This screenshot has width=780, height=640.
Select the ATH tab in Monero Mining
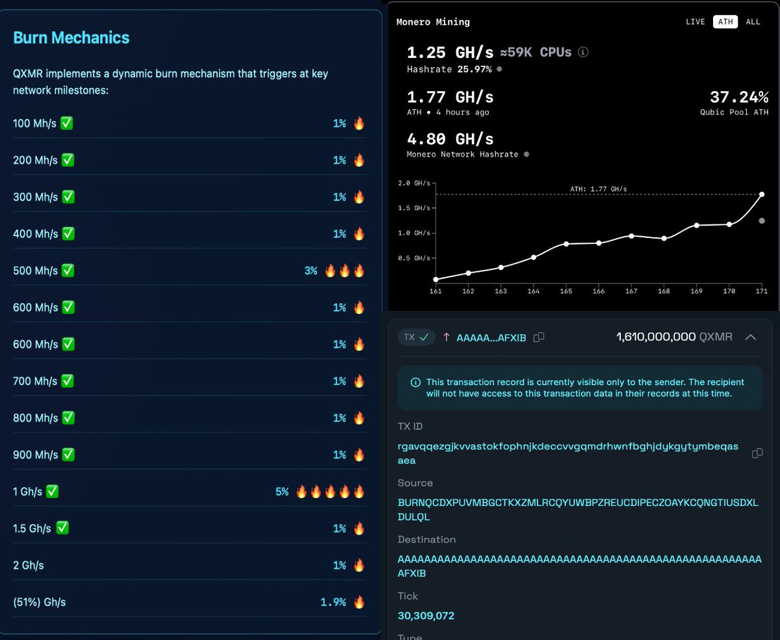pyautogui.click(x=725, y=21)
